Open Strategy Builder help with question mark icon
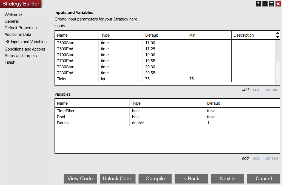This screenshot has width=282, height=185. tap(258, 4)
